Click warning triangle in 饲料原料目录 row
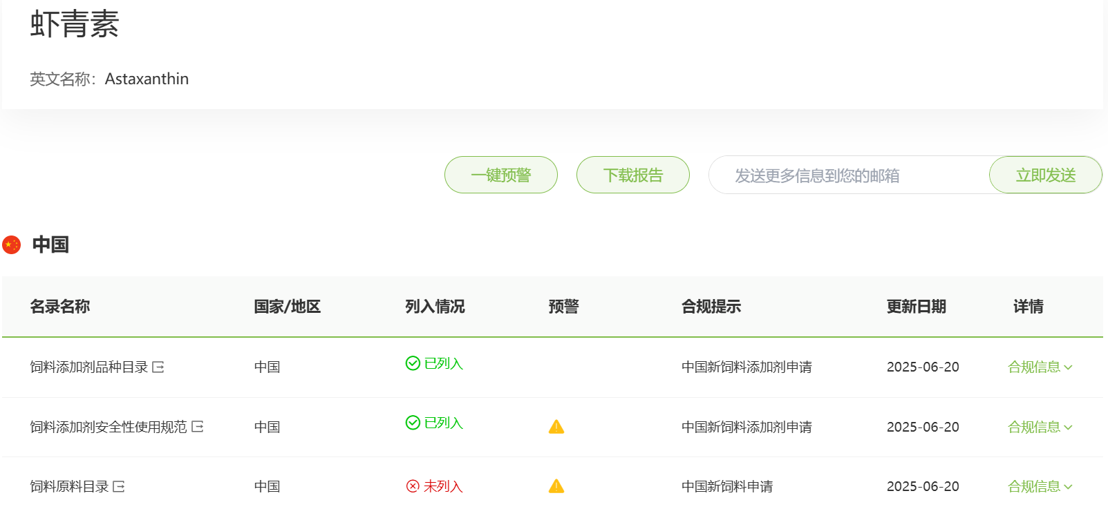The image size is (1108, 509). click(x=556, y=486)
